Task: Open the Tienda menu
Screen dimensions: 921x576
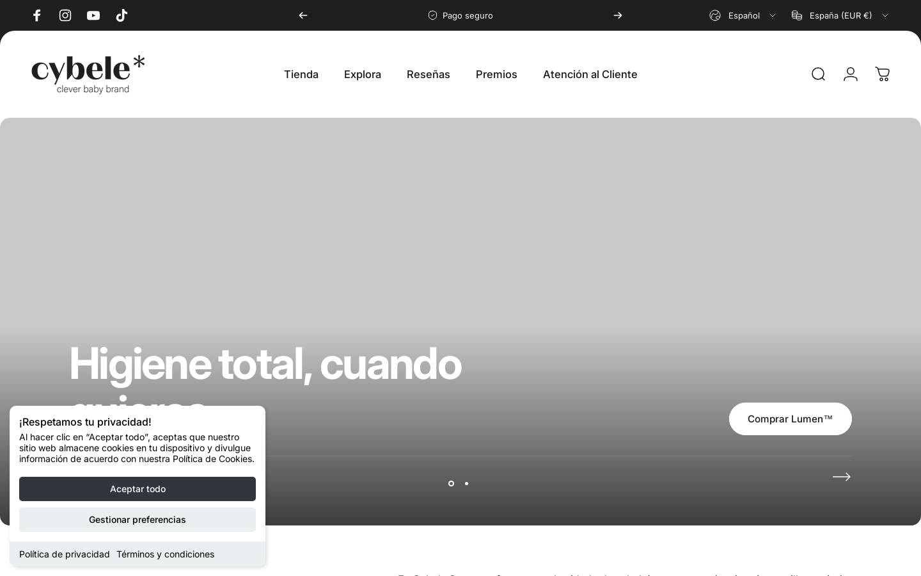Action: (x=301, y=74)
